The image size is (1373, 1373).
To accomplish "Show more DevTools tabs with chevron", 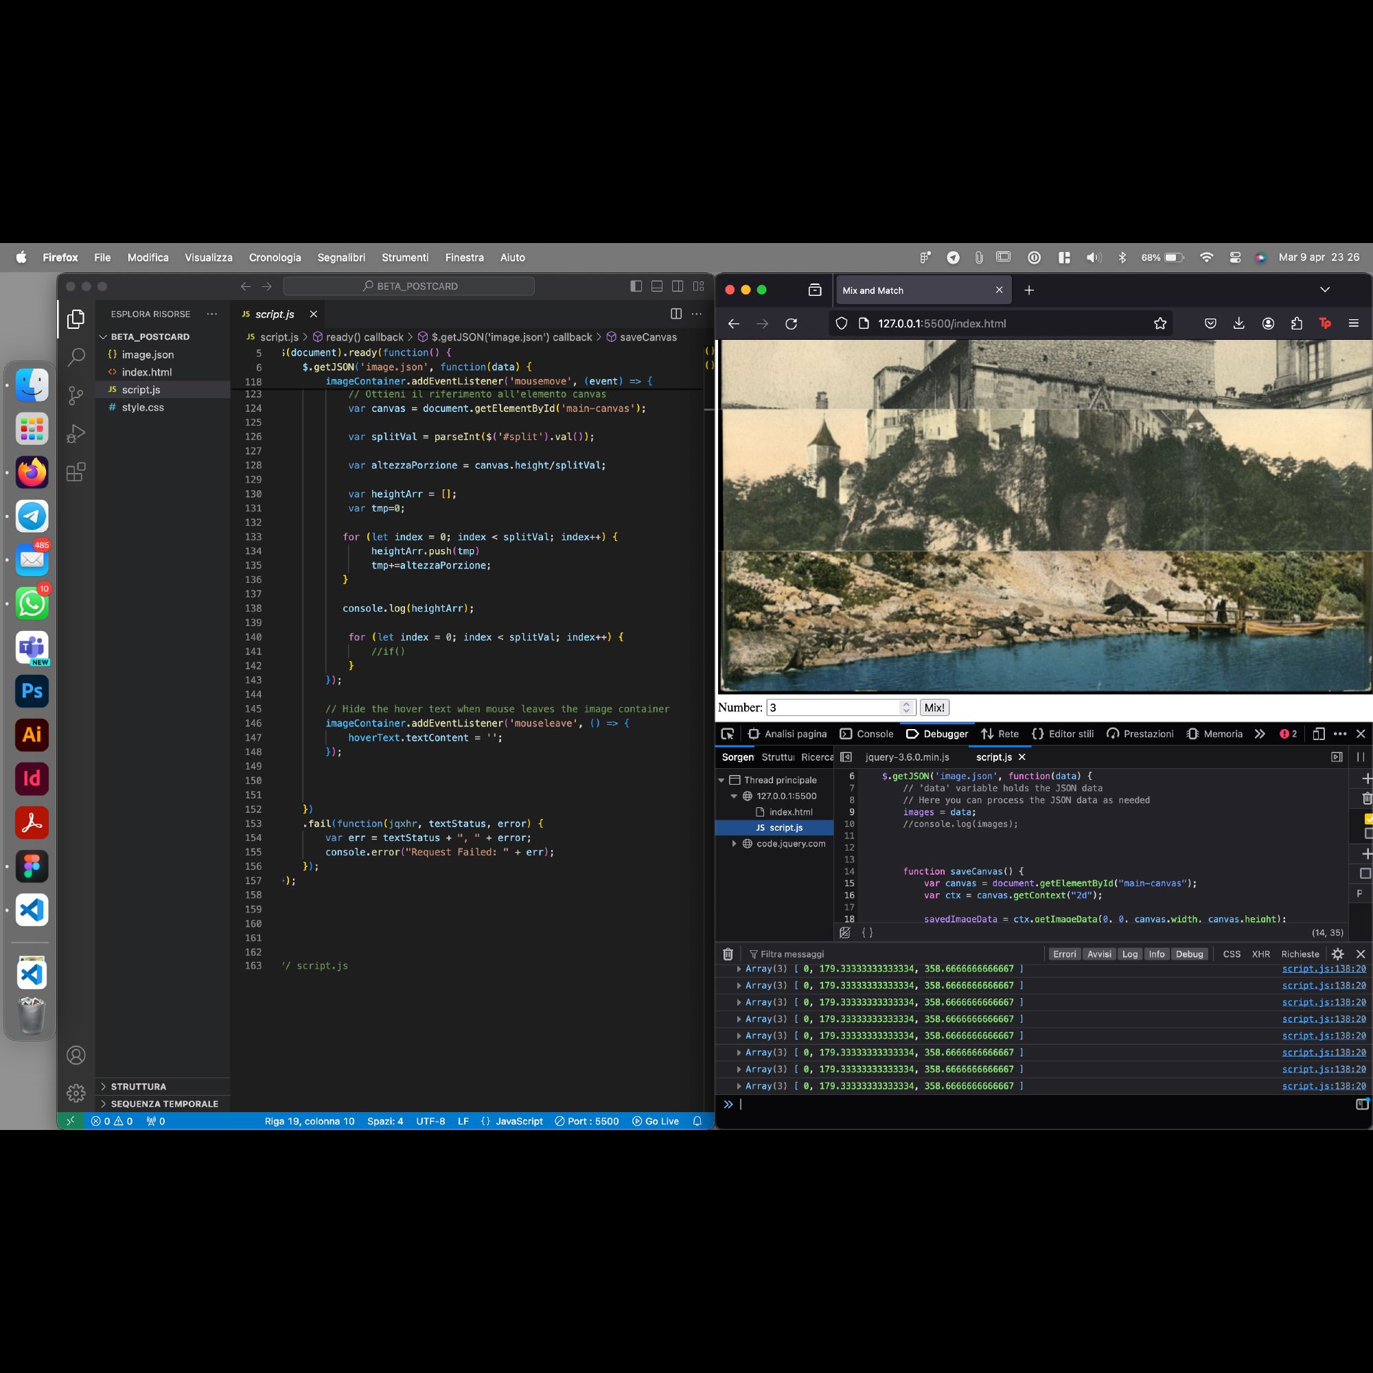I will [1260, 734].
